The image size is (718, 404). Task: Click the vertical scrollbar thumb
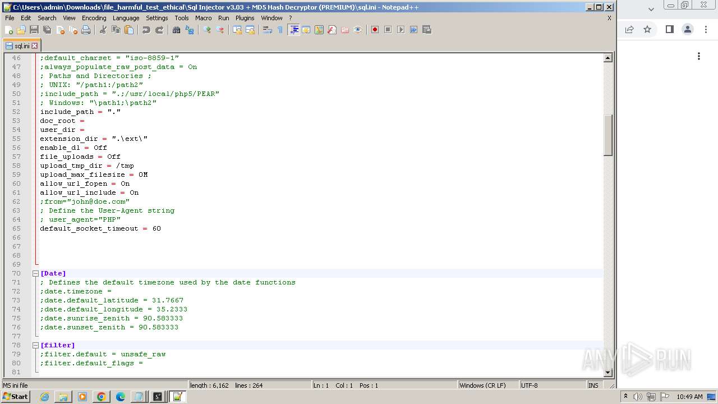pos(607,135)
